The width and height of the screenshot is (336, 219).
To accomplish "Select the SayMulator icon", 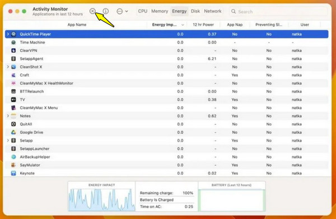I will point(13,165).
